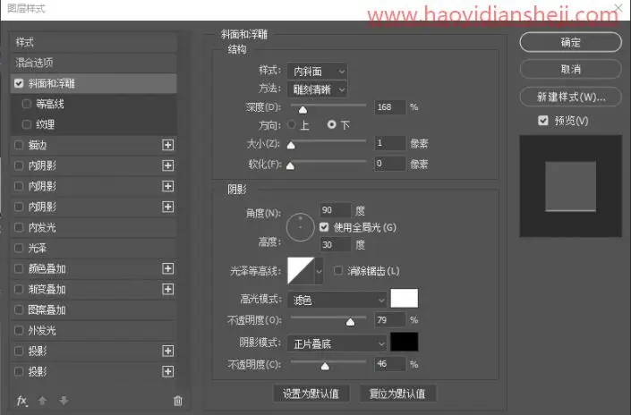Check the 消除锯齿(L) checkbox
The width and height of the screenshot is (631, 415).
pos(338,271)
